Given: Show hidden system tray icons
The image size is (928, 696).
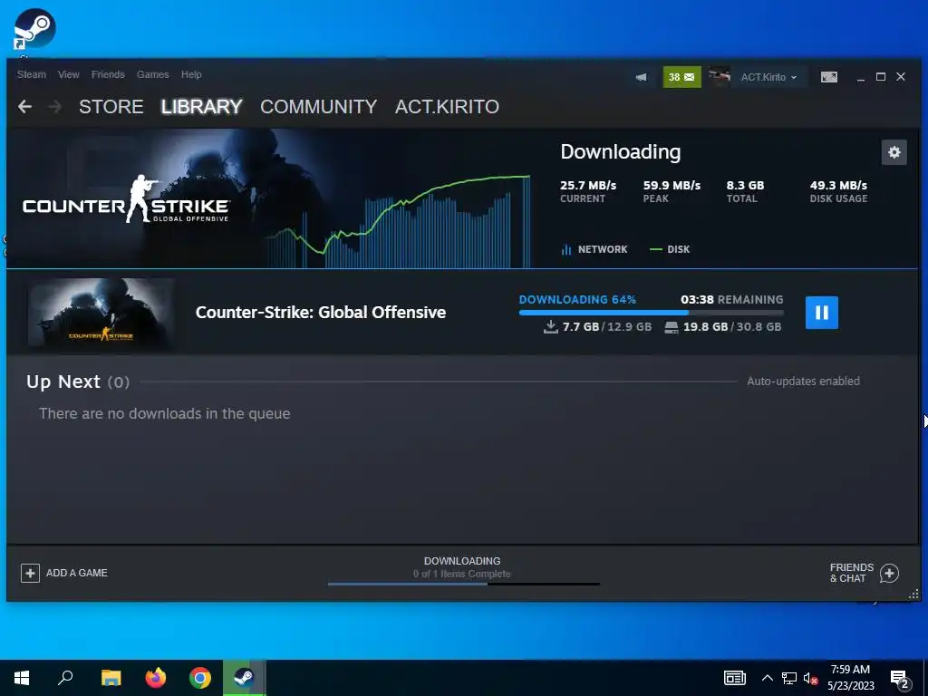Looking at the screenshot, I should click(767, 678).
